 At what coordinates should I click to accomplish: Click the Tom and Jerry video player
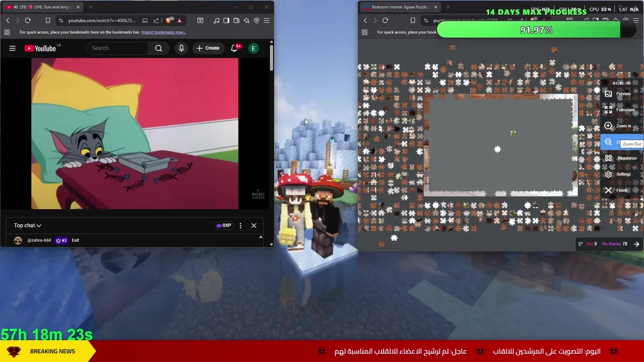click(x=135, y=133)
